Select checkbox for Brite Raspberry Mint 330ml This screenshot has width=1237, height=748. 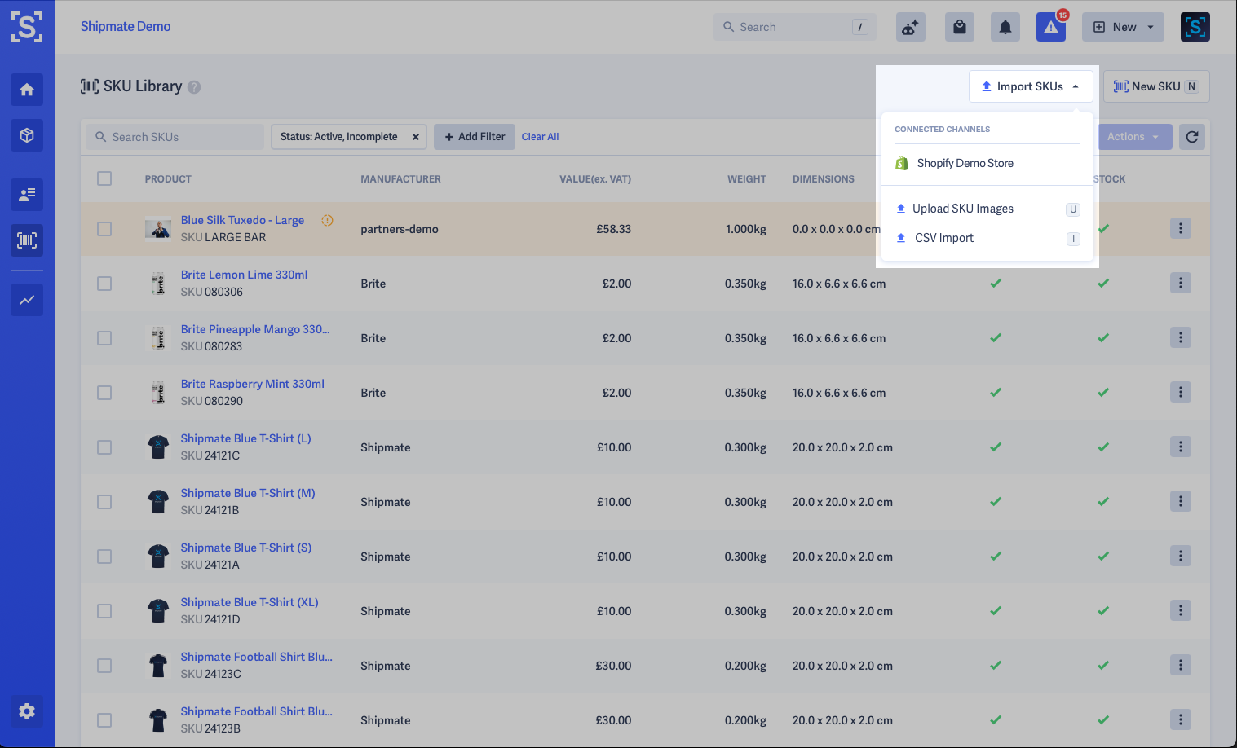[x=104, y=393]
